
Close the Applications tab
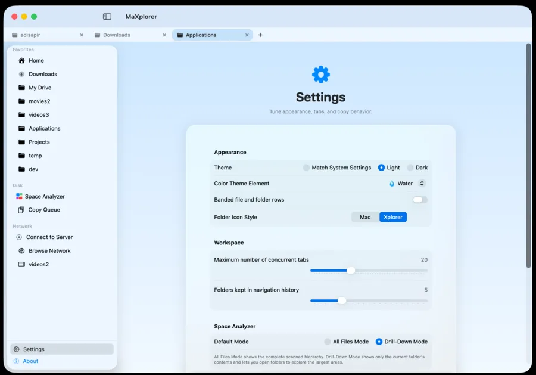(x=247, y=35)
